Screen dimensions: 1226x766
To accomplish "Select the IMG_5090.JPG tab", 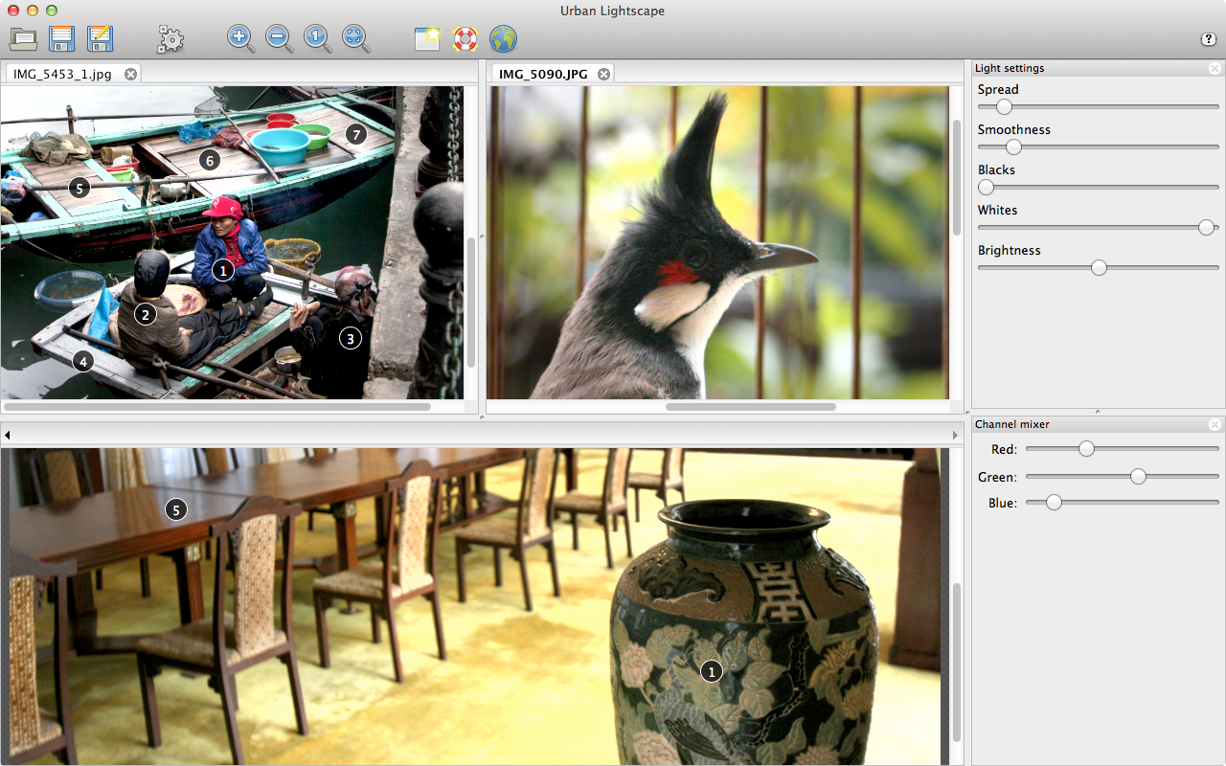I will point(543,74).
